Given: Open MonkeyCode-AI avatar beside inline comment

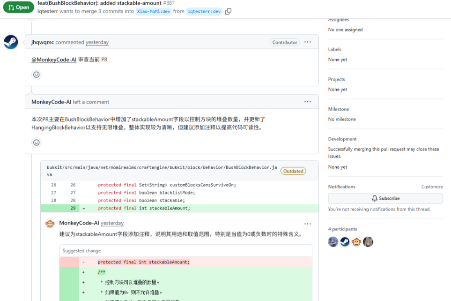Looking at the screenshot, I should 50,224.
